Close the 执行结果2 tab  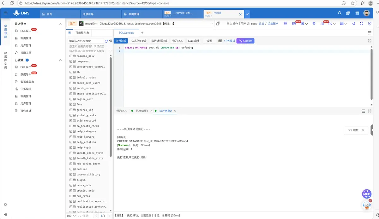[x=175, y=111]
